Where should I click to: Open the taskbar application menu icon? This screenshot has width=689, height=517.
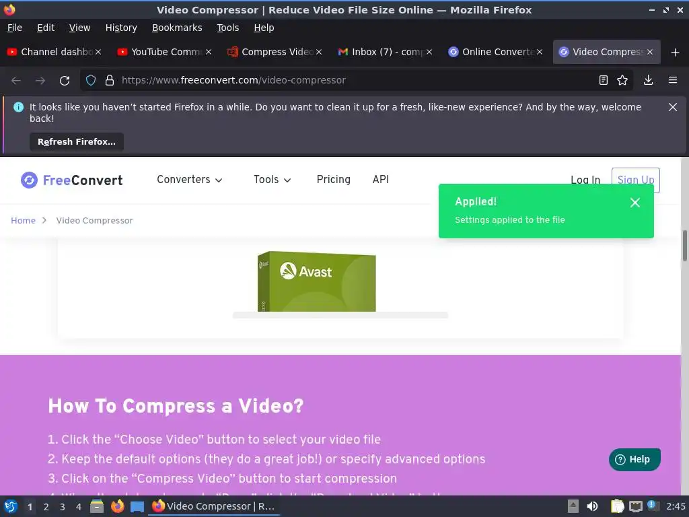[11, 506]
